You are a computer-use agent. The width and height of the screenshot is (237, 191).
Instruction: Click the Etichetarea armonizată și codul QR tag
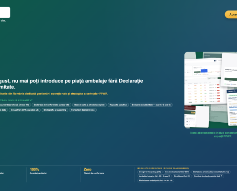tap(211, 172)
